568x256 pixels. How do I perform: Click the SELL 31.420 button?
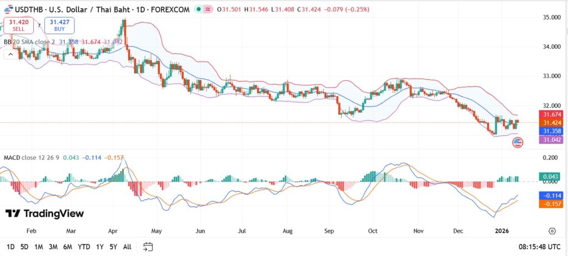click(18, 25)
